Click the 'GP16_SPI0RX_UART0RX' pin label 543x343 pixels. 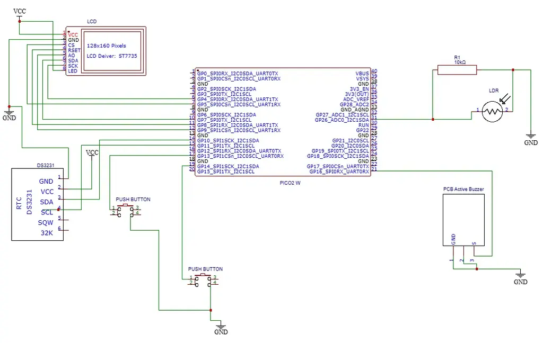(339, 171)
